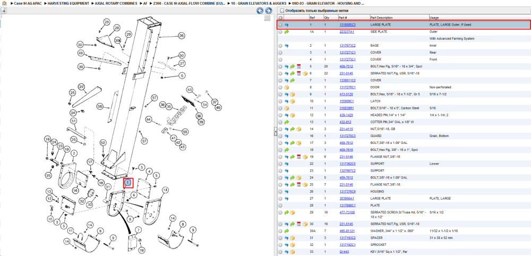Open the AF breadcrumb item
The image size is (531, 256).
pyautogui.click(x=145, y=3)
